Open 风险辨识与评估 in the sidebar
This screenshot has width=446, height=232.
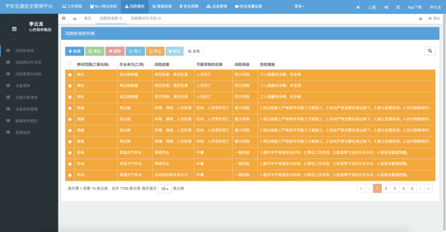point(29,62)
